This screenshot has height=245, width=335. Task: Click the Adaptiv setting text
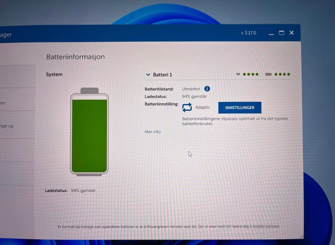coord(202,107)
